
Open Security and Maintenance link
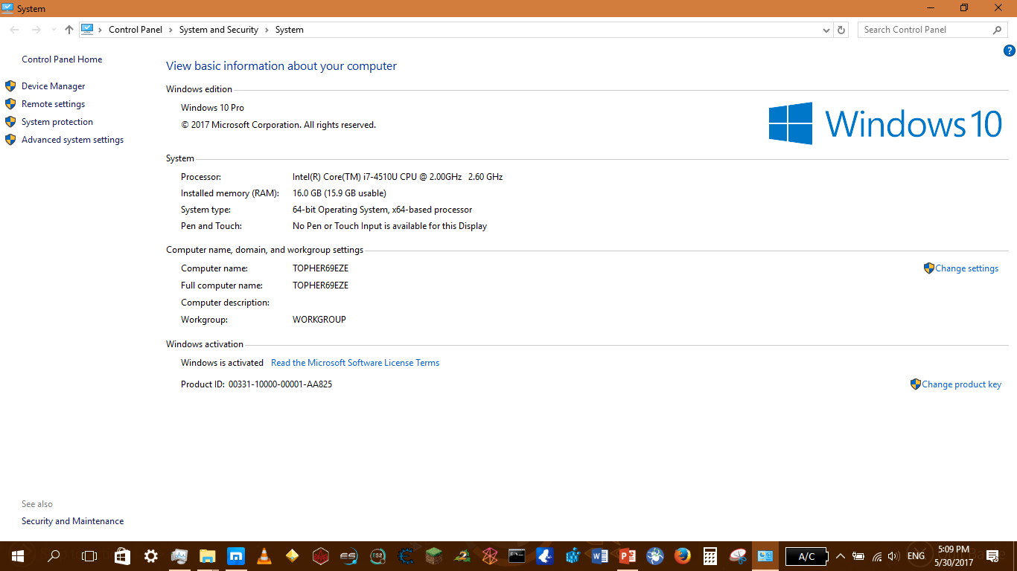(72, 521)
